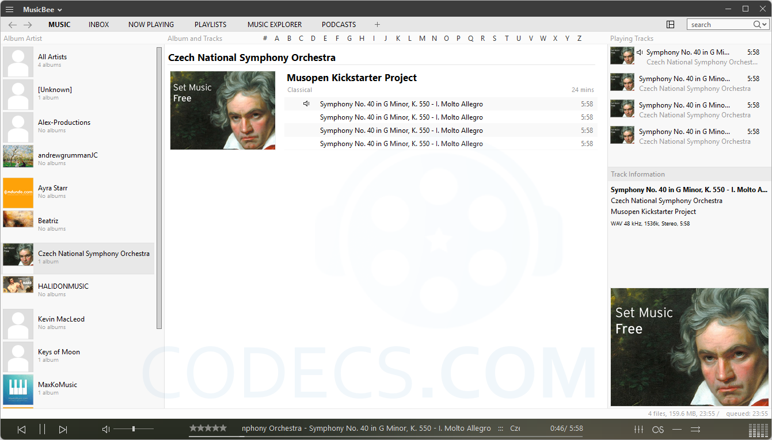Screen dimensions: 772x440
Task: Click into the search field
Action: (720, 25)
